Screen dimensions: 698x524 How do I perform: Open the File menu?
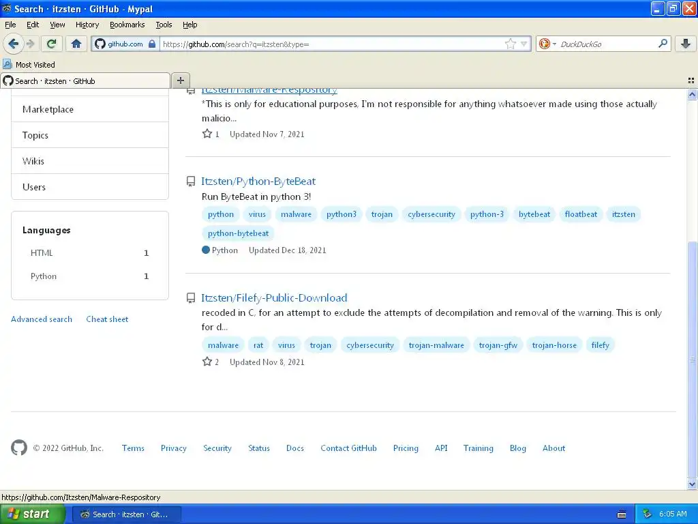(10, 25)
